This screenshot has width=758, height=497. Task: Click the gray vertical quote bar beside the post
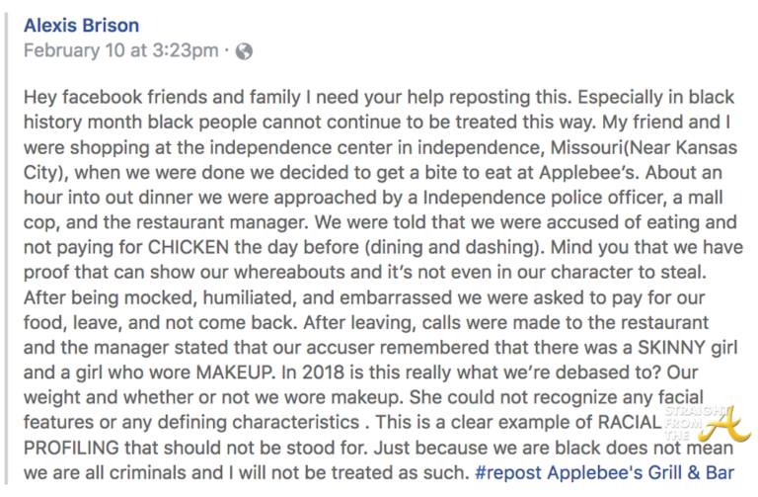tap(8, 247)
